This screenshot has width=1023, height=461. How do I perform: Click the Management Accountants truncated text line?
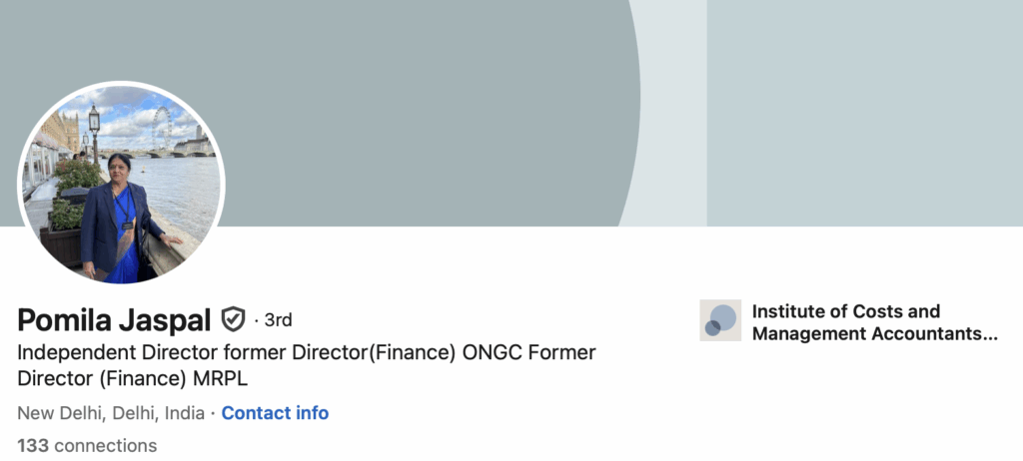tap(875, 334)
